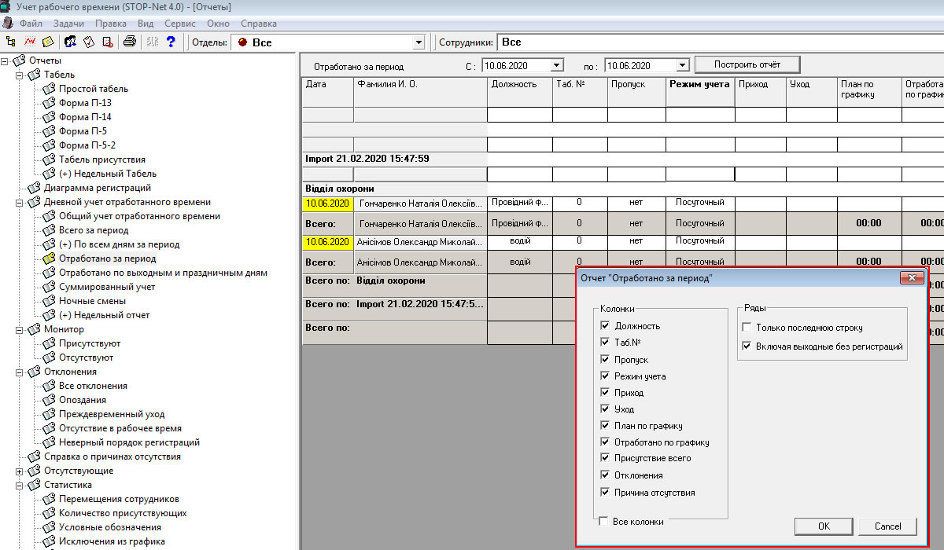The image size is (944, 550).
Task: Enable Только последнюю строку checkbox
Action: (747, 327)
